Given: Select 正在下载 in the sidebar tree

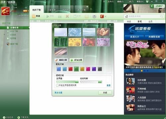Looking at the screenshot, I should pos(14,31).
